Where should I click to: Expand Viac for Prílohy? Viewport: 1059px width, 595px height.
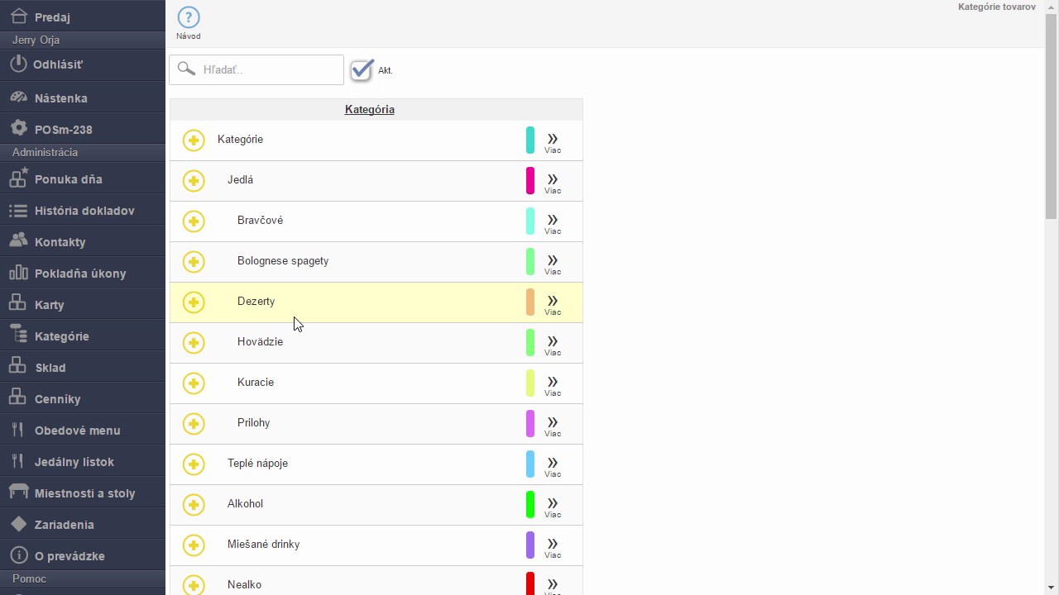tap(553, 426)
